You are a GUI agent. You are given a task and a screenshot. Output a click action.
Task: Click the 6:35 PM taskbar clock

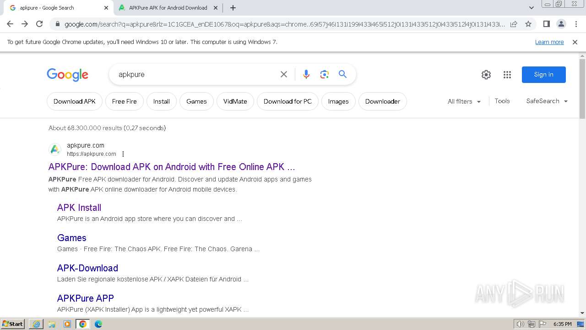tap(562, 324)
